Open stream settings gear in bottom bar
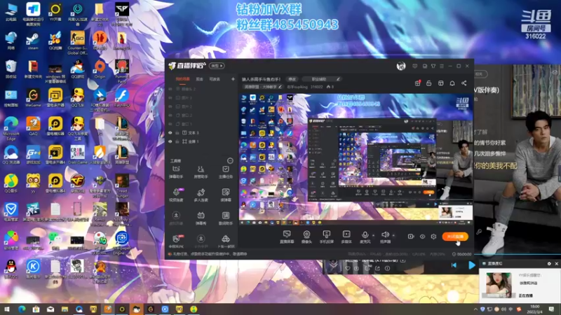Image resolution: width=561 pixels, height=315 pixels. point(433,237)
